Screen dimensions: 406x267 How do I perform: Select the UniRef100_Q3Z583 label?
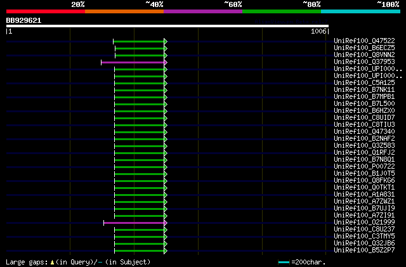(x=364, y=145)
